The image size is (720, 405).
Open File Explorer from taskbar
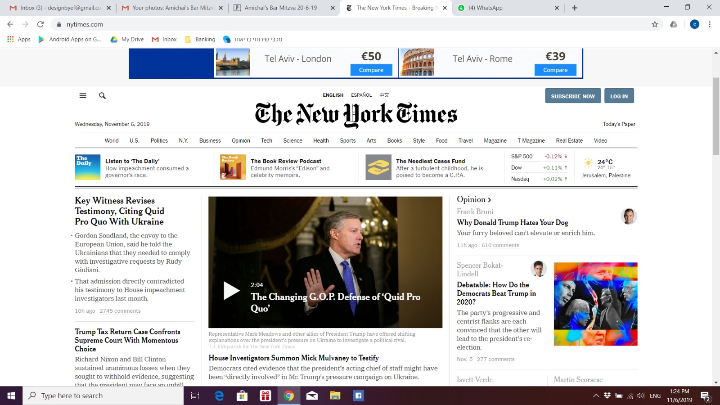335,396
